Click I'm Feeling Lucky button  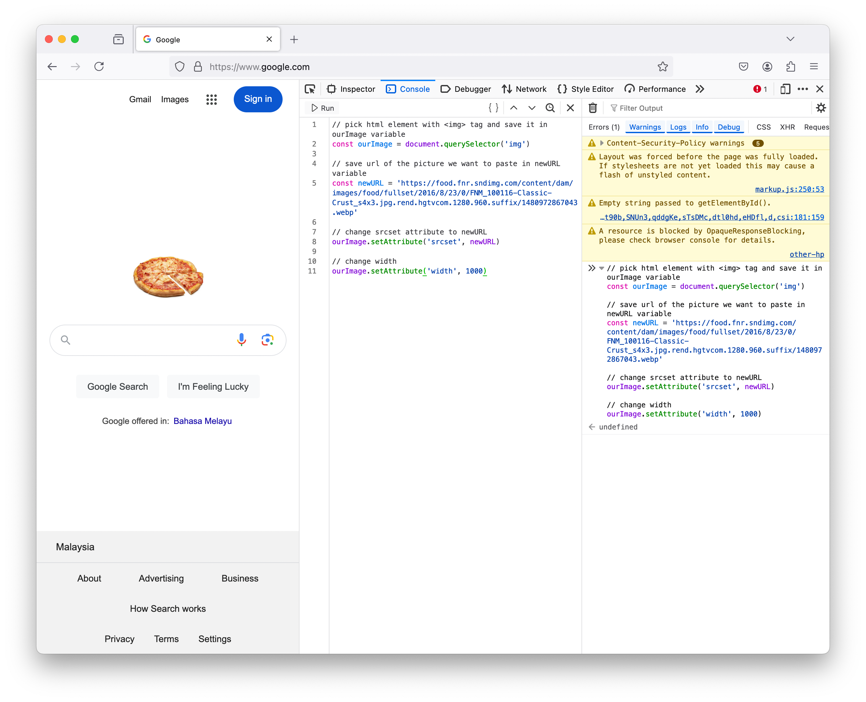click(214, 386)
